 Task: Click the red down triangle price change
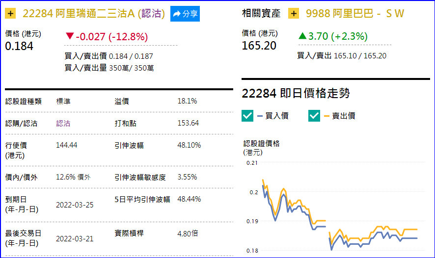[x=69, y=36]
